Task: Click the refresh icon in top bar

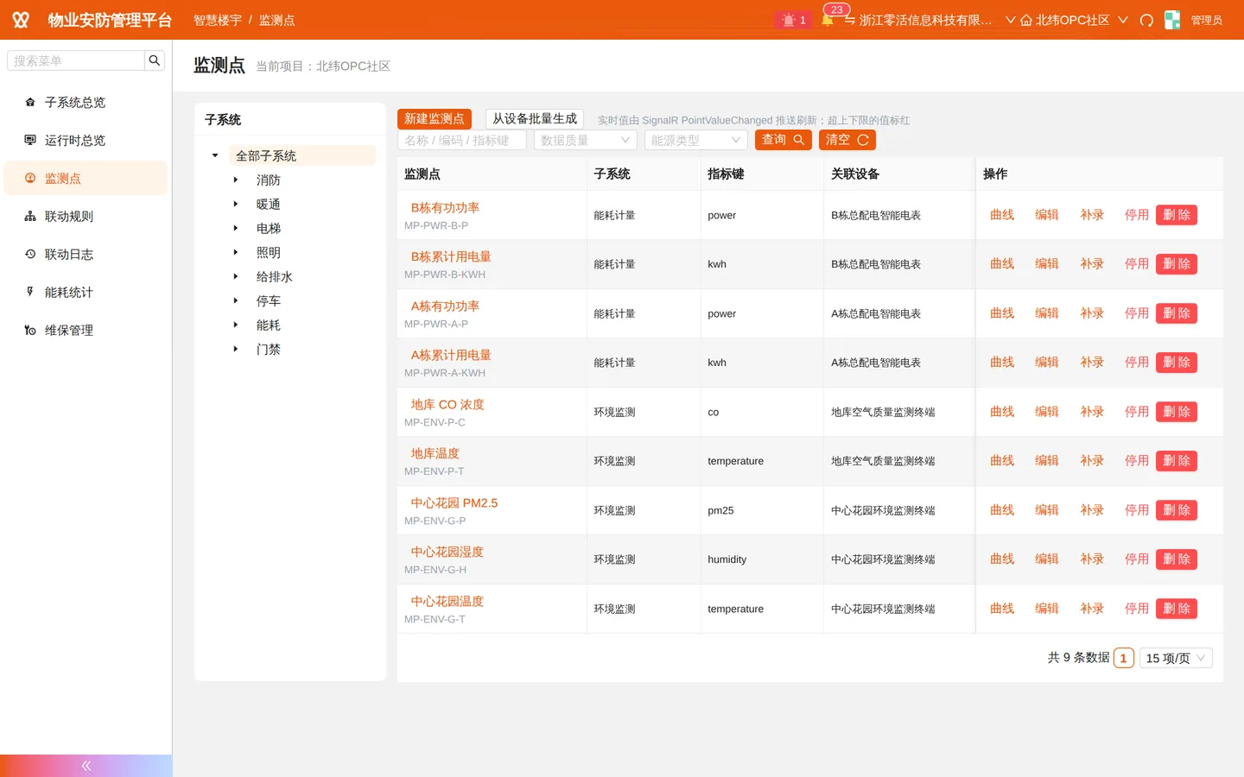Action: point(1146,20)
